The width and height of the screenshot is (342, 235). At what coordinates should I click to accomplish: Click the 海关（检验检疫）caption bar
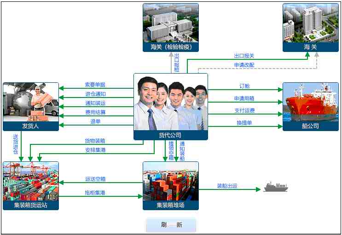click(171, 47)
